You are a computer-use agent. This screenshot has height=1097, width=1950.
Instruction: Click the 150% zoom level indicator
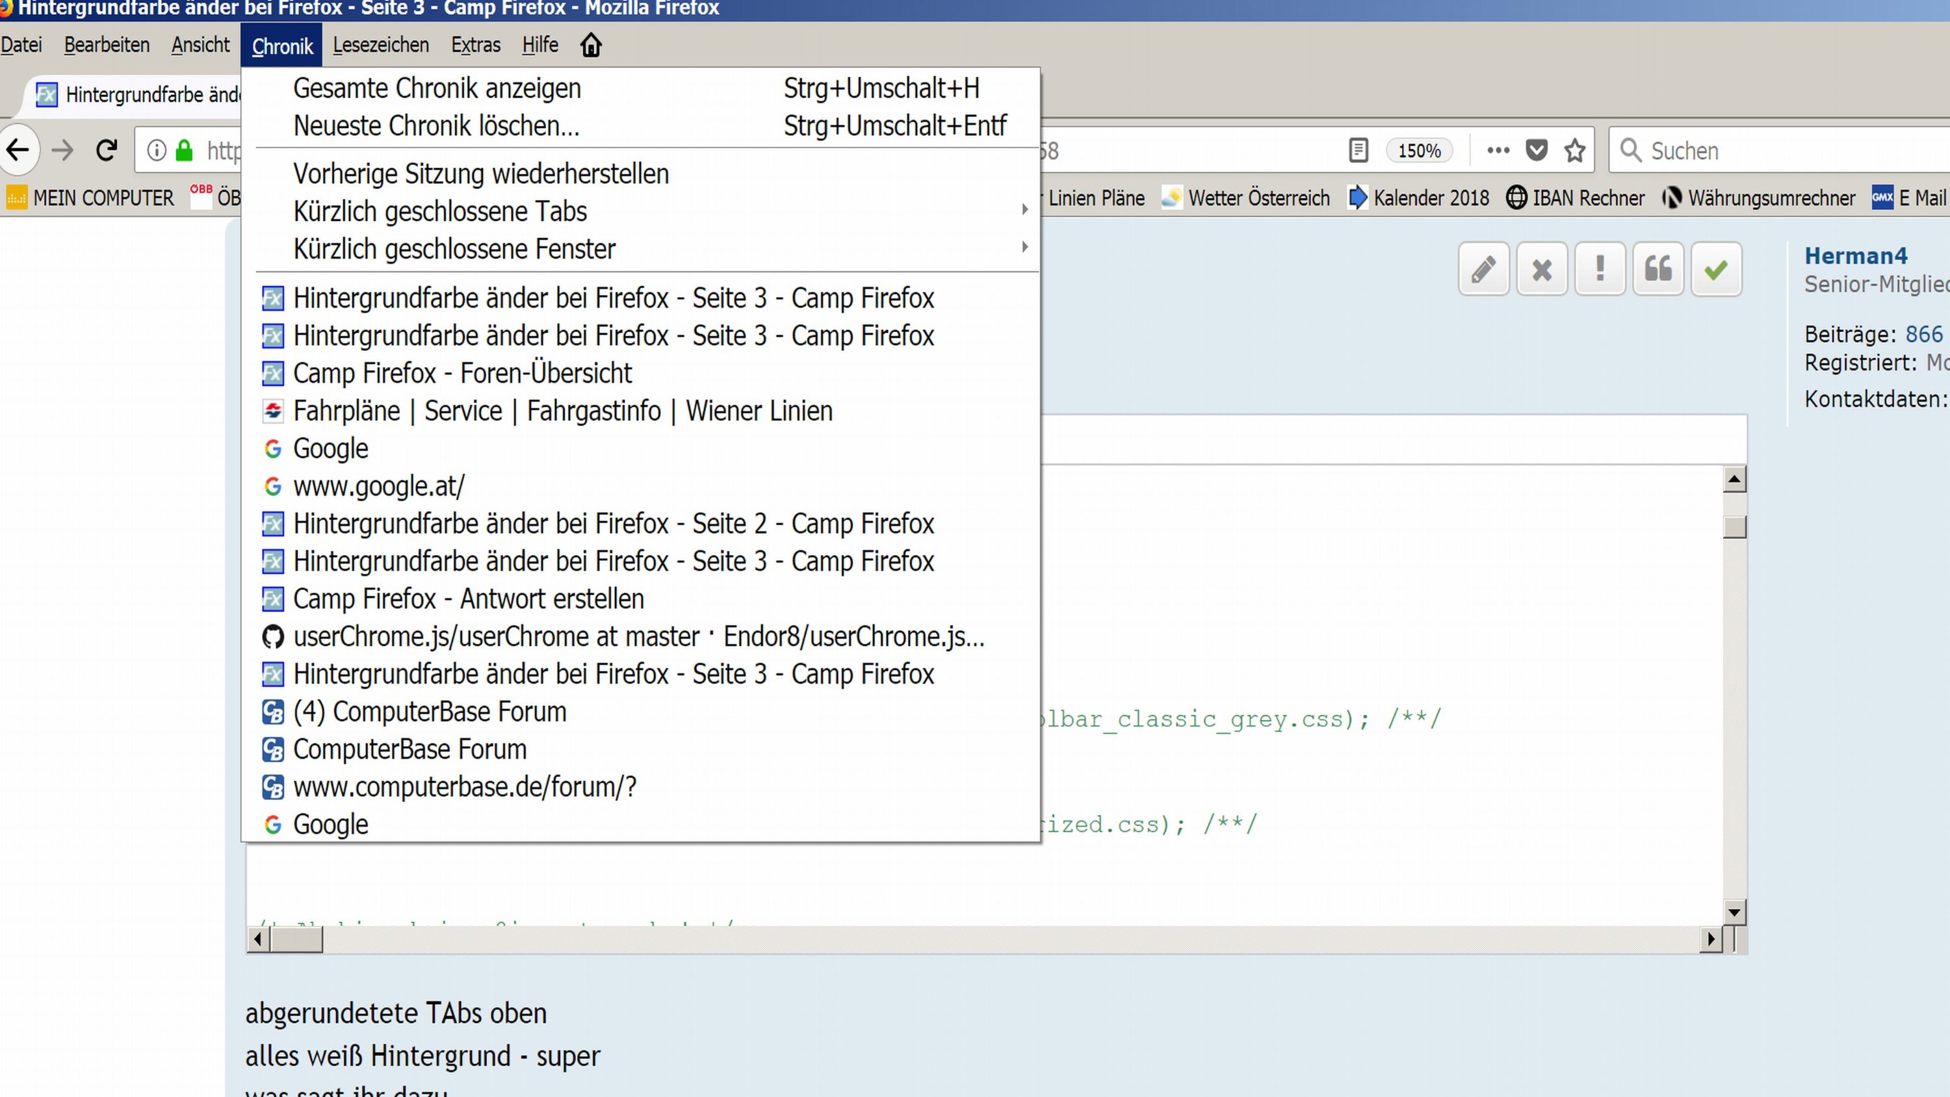pyautogui.click(x=1418, y=151)
